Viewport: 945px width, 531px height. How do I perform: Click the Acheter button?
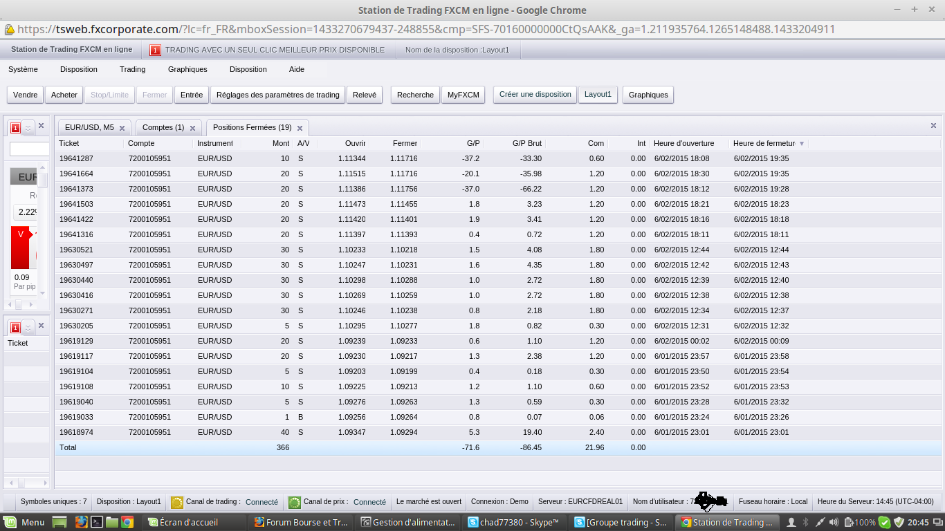coord(64,95)
